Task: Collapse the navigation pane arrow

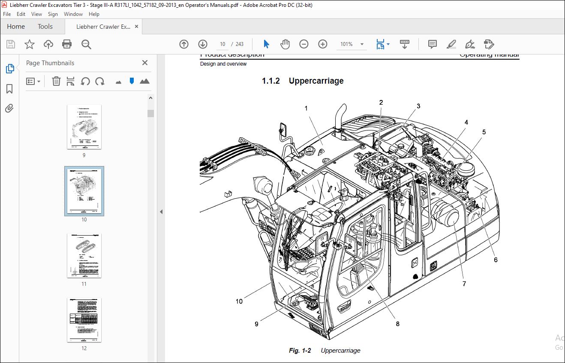Action: 161,212
